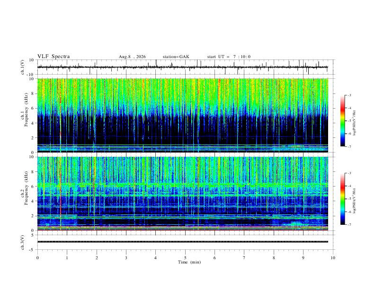This screenshot has height=289, width=375.
Task: Click the ch.3(V) axis label
Action: (x=23, y=243)
